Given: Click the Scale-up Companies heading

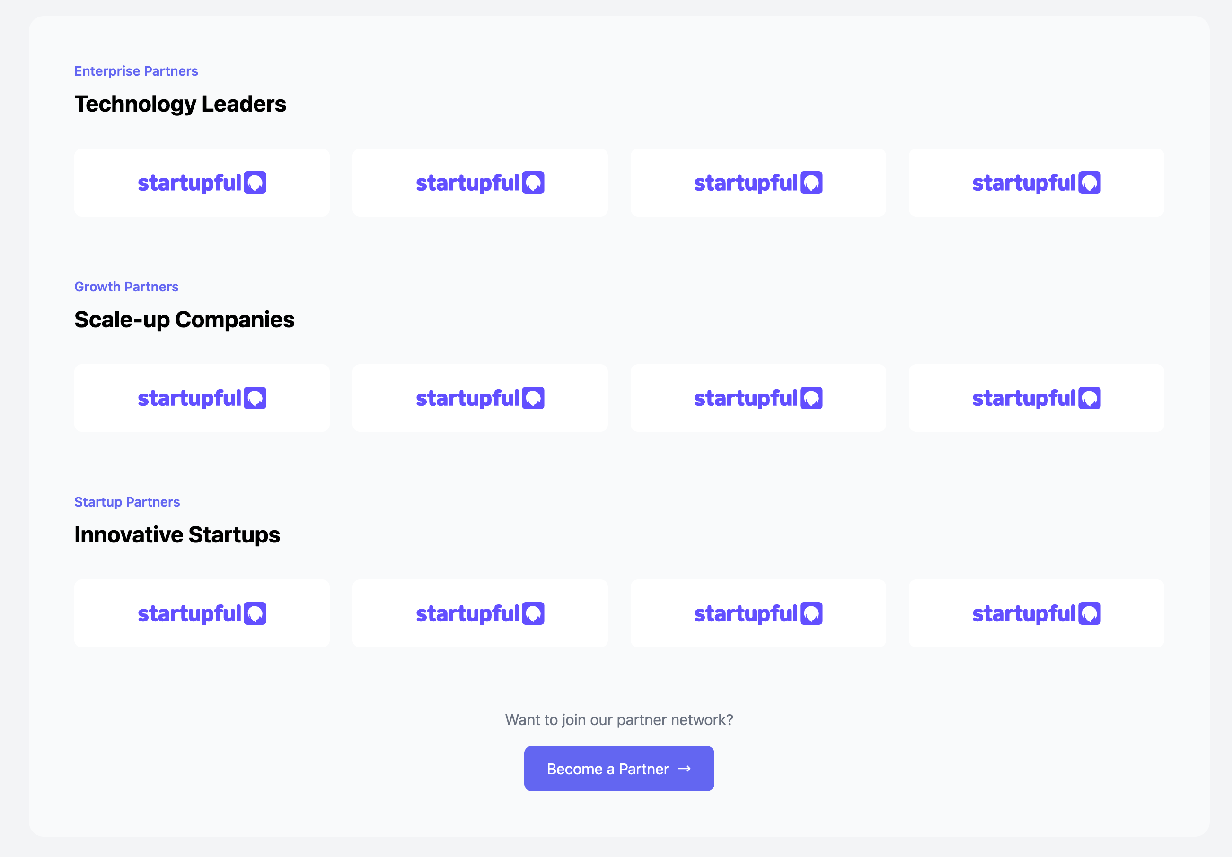Looking at the screenshot, I should coord(184,320).
